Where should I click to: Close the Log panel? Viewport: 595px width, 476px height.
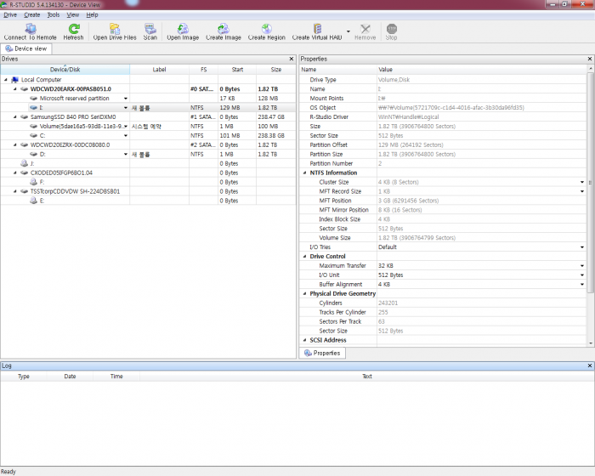pos(590,365)
